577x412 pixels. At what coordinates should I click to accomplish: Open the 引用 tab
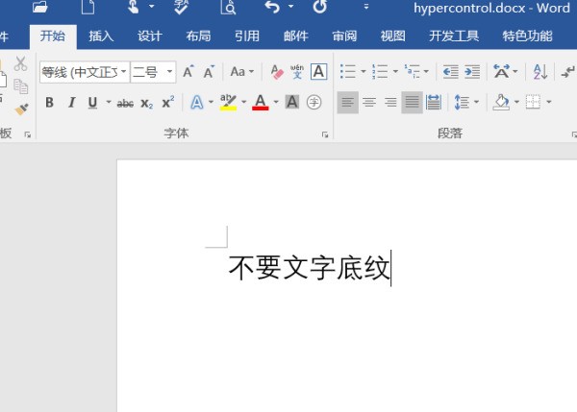247,36
